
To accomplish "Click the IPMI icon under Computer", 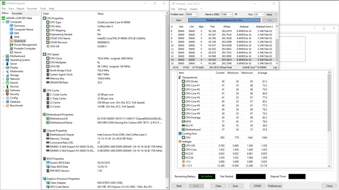I will pos(11,37).
